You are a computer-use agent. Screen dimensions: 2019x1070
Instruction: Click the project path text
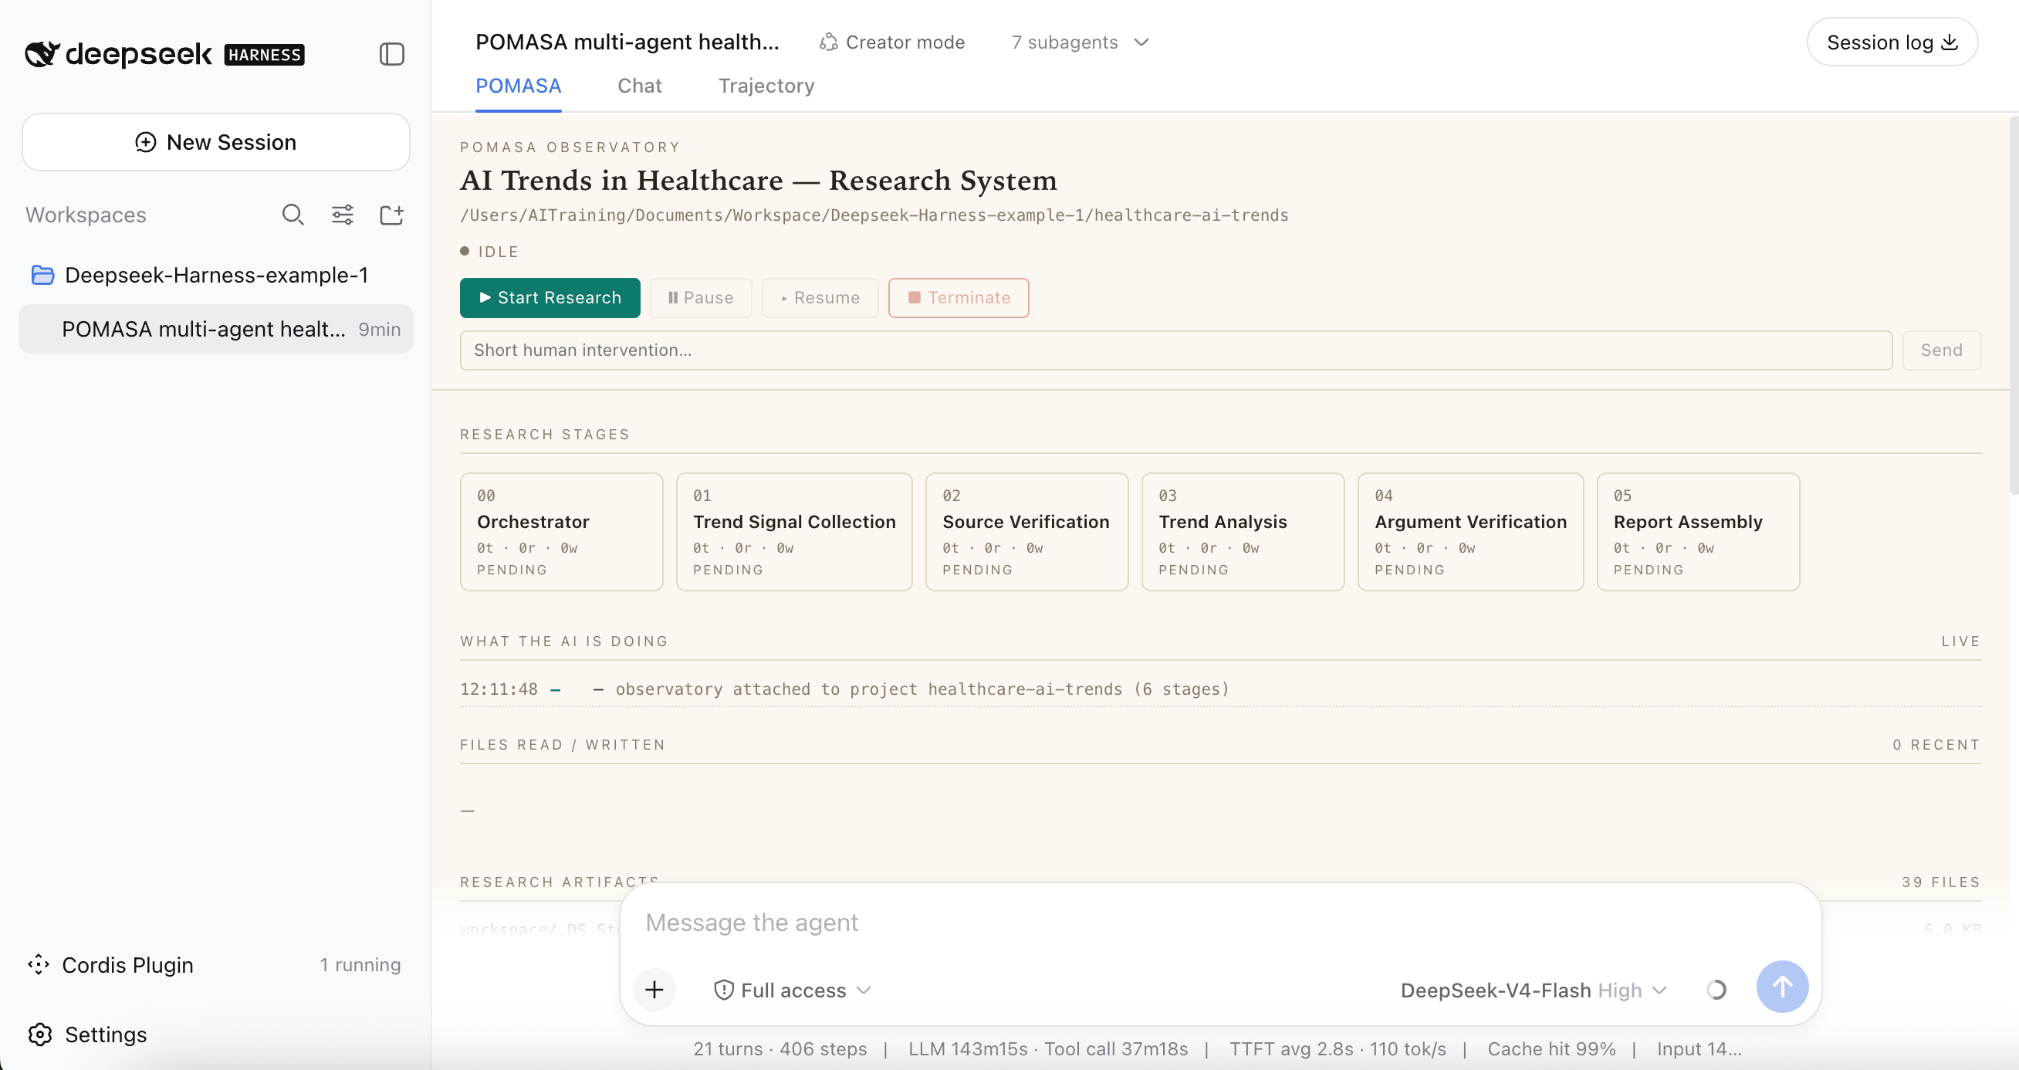click(x=874, y=215)
